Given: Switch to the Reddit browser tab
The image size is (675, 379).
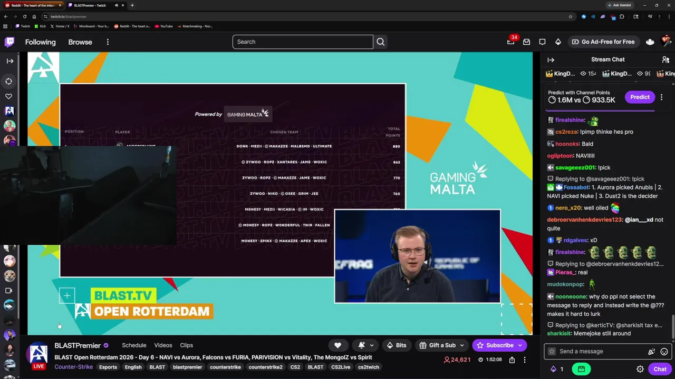Looking at the screenshot, I should [x=32, y=5].
